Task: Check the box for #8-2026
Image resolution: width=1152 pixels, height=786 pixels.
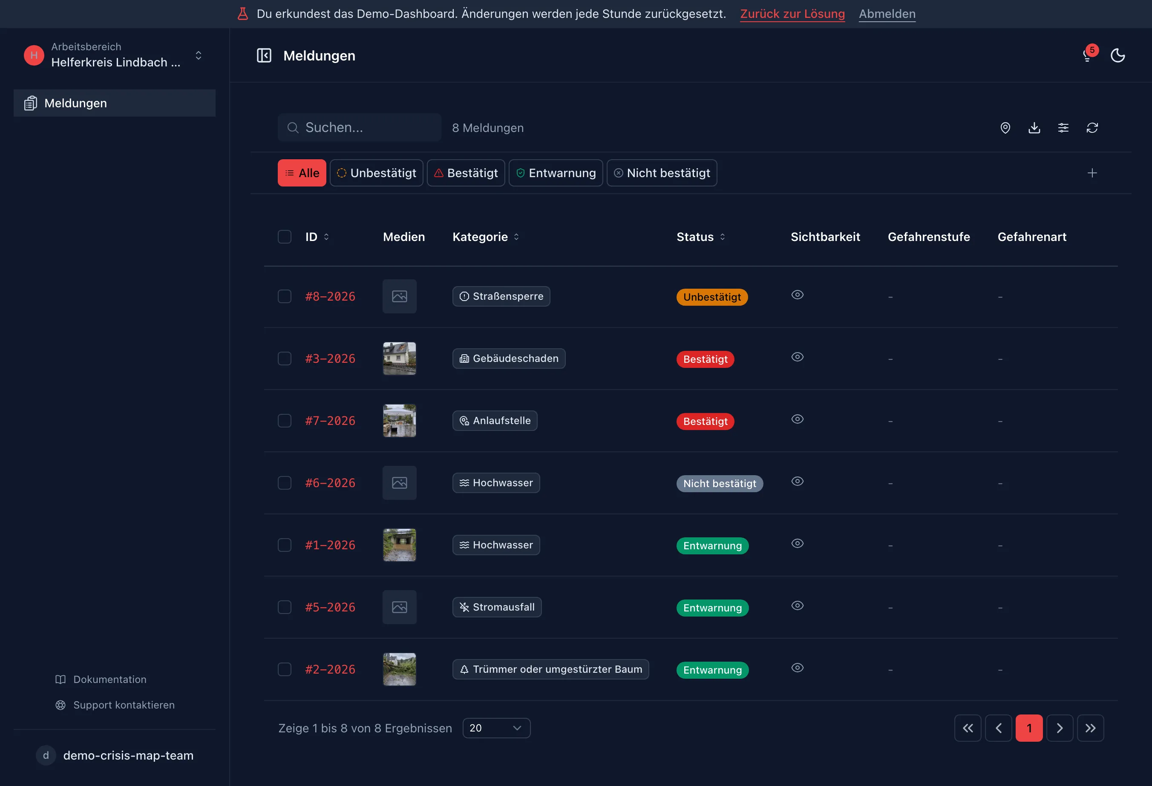Action: coord(285,296)
